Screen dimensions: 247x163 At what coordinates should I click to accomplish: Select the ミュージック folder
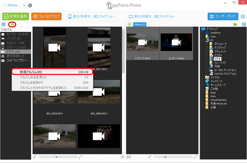click(220, 63)
